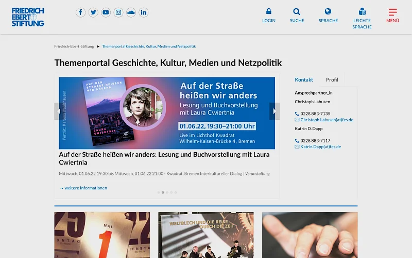Show the previous carousel slide

point(57,111)
